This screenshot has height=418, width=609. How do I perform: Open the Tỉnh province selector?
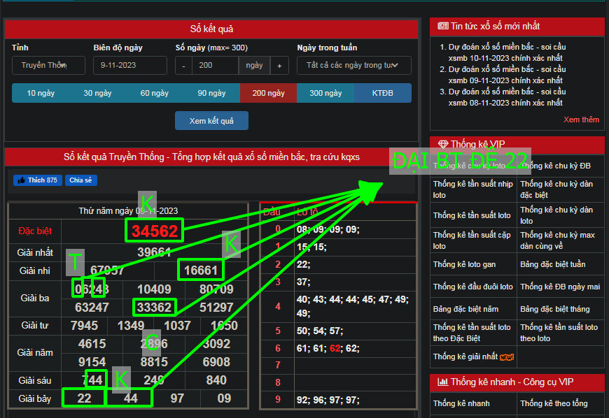(x=48, y=65)
